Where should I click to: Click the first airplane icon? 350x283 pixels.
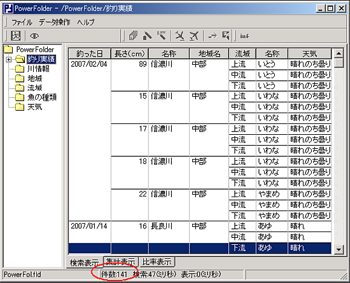(180, 36)
